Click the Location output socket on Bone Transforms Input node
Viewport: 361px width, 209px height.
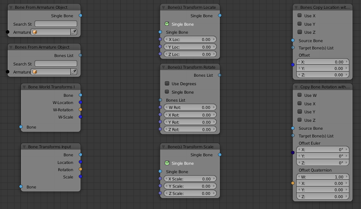point(80,162)
